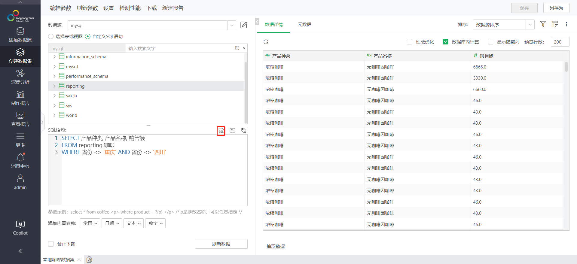Viewport: 577px width, 264px height.
Task: Open the add data source page
Action: click(x=20, y=35)
